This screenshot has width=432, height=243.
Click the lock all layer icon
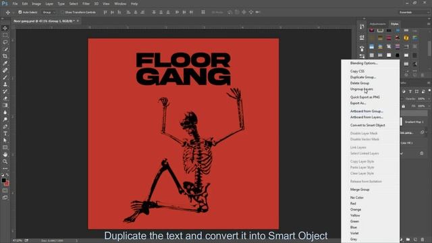click(x=404, y=106)
